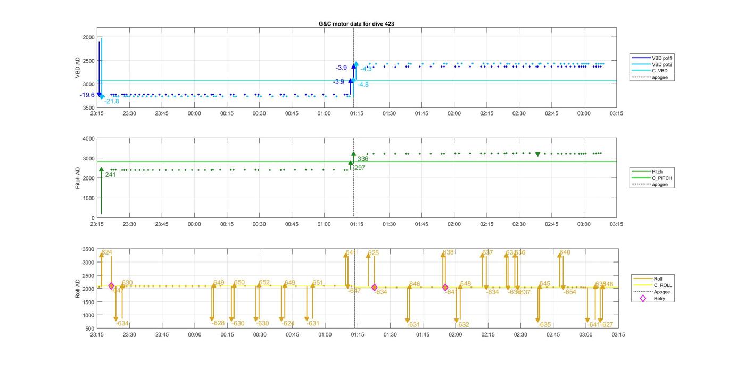Click the 645 label in the Roll plot
Viewport: 745px width, 369px height.
click(x=545, y=284)
